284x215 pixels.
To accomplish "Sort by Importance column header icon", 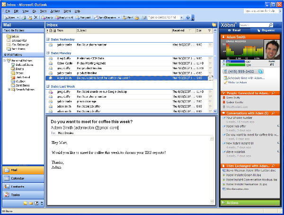I will point(48,31).
